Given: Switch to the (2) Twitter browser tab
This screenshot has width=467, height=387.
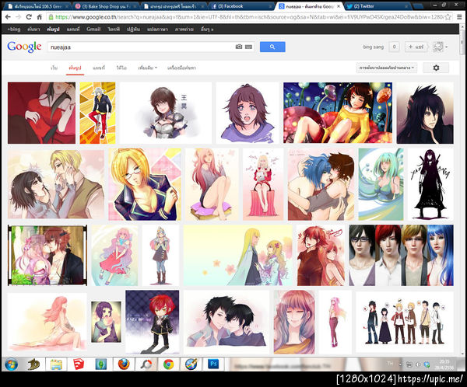Looking at the screenshot, I should click(378, 6).
